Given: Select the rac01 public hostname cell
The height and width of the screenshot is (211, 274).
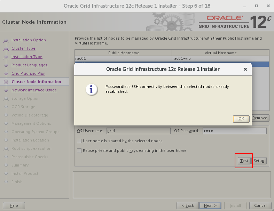Looking at the screenshot, I should 123,59.
